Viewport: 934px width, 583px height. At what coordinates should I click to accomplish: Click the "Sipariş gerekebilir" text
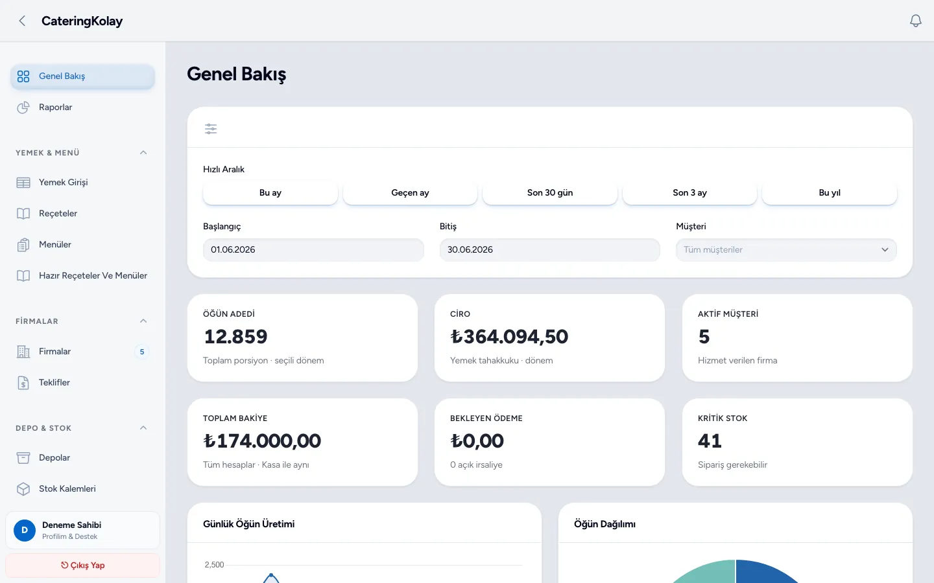coord(732,465)
